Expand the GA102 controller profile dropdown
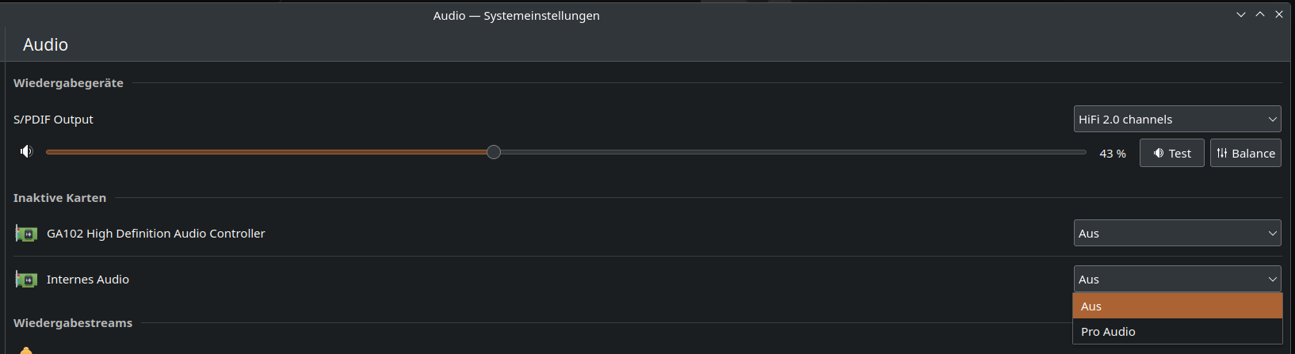This screenshot has width=1295, height=354. (1178, 234)
